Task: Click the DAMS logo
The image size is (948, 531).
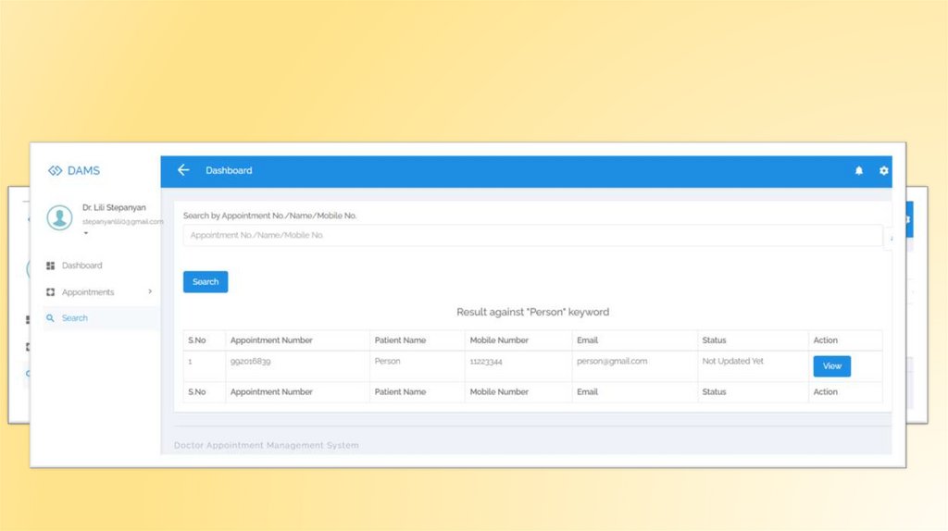Action: point(74,171)
